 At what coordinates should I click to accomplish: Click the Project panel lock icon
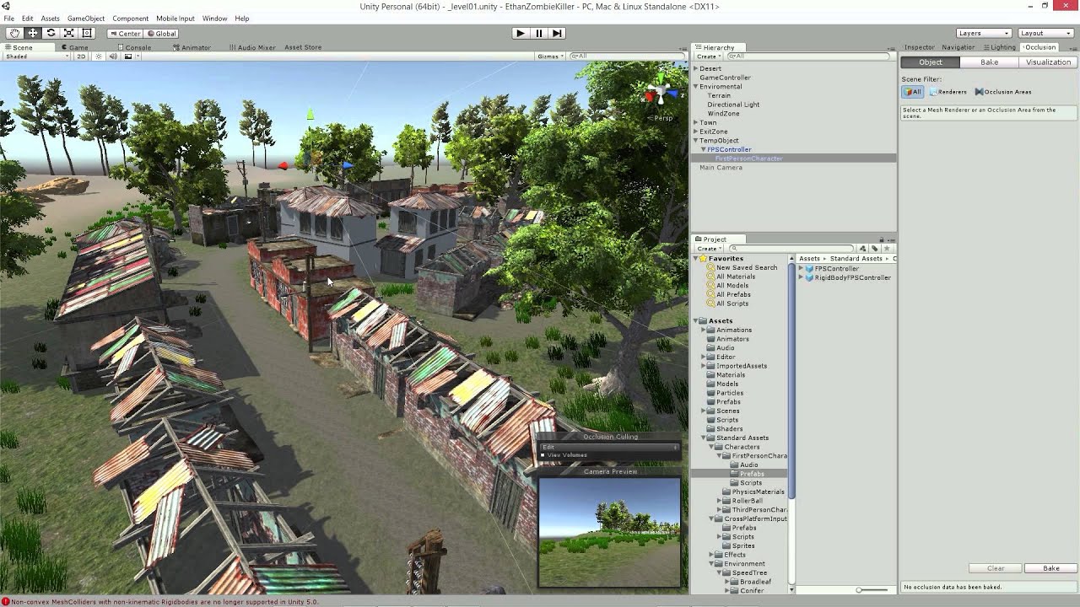click(882, 239)
